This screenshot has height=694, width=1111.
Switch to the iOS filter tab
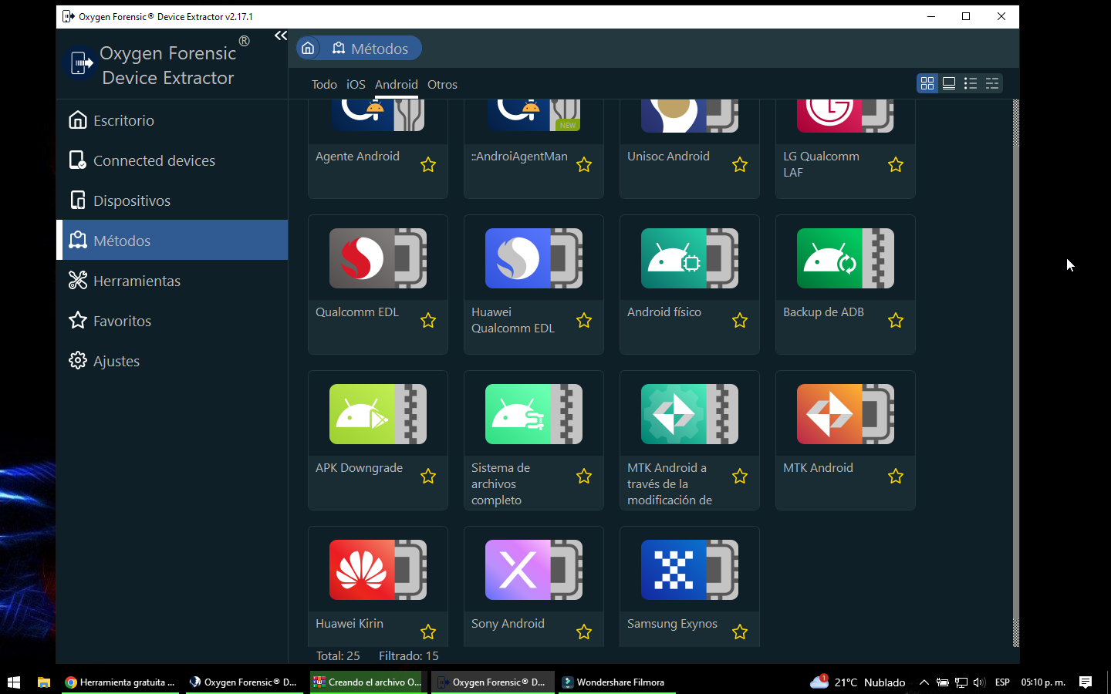coord(356,85)
